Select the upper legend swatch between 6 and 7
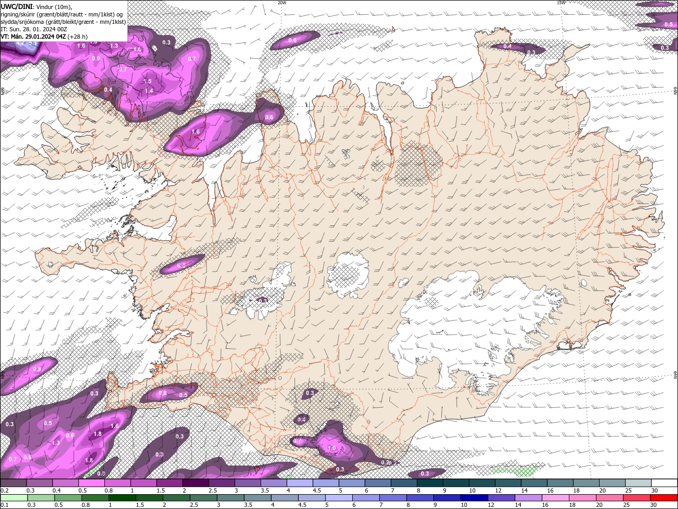The height and width of the screenshot is (509, 678). coord(378,483)
